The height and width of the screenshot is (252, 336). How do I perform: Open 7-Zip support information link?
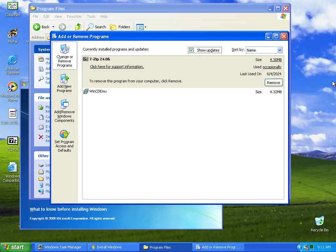tap(117, 67)
